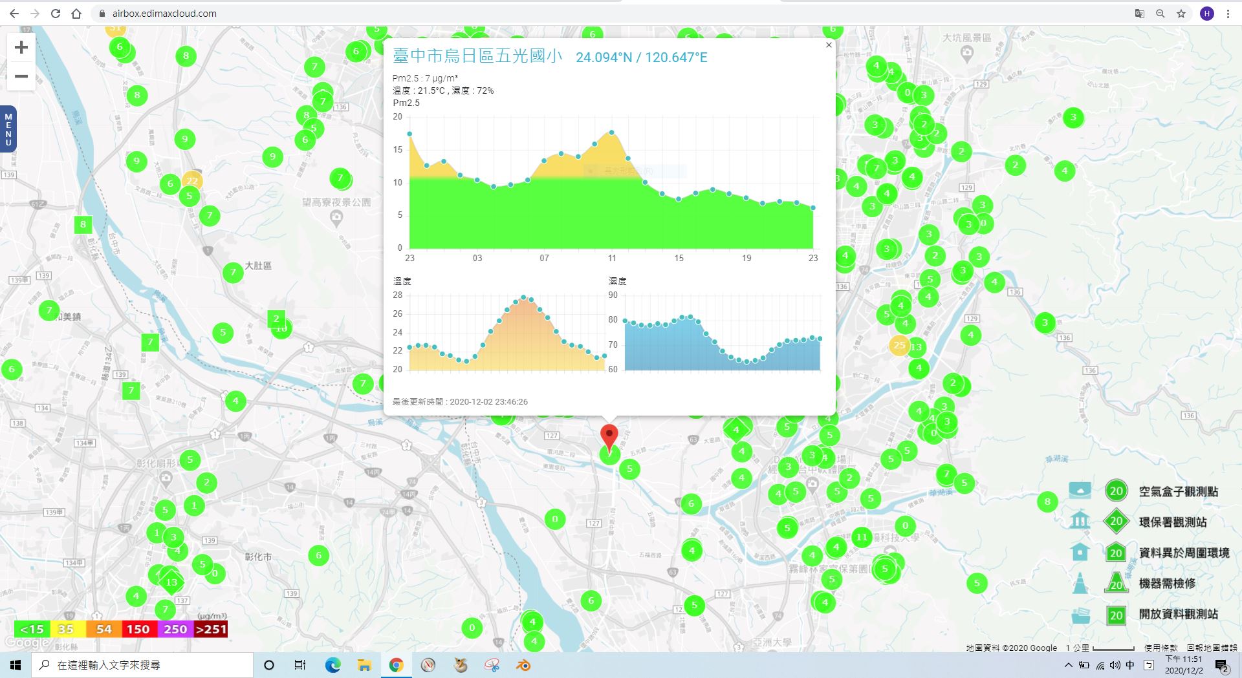Launch Blender from the taskbar
This screenshot has width=1242, height=678.
(x=523, y=665)
